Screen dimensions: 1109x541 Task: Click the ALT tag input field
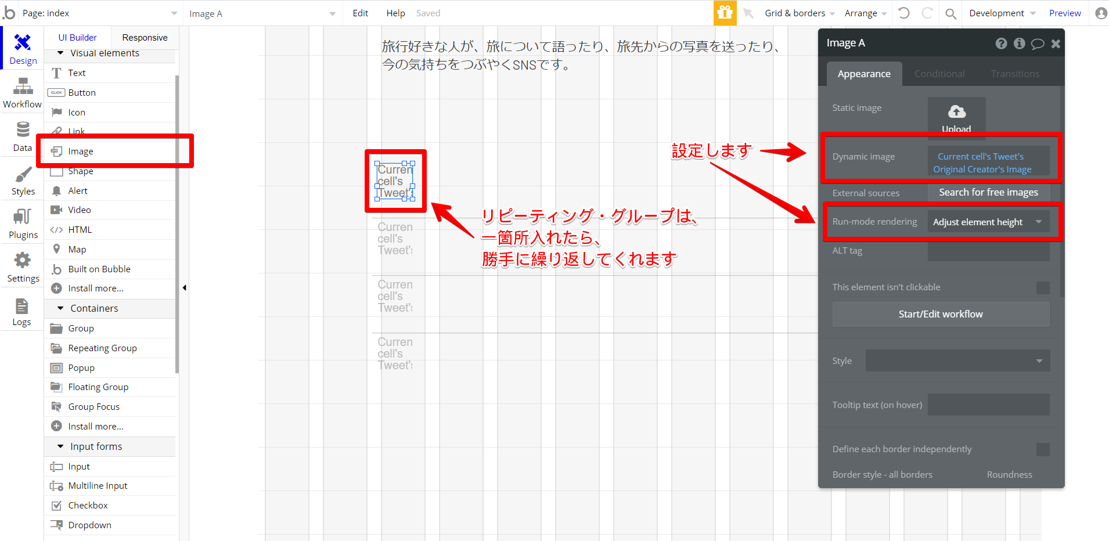[x=988, y=251]
